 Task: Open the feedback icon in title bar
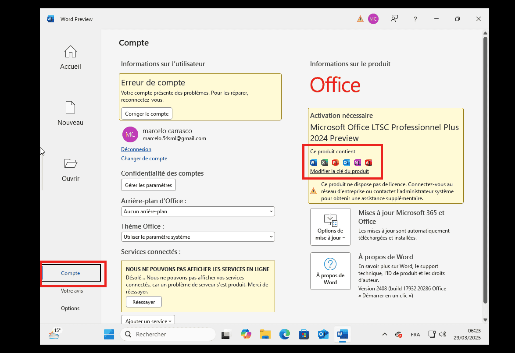[x=395, y=19]
